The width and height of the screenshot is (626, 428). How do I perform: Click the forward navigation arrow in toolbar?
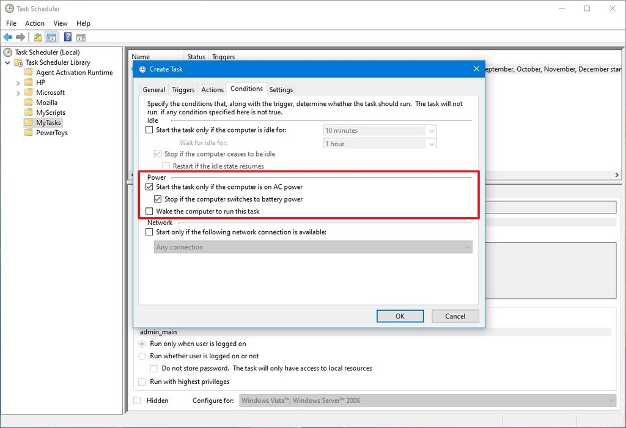[x=20, y=37]
